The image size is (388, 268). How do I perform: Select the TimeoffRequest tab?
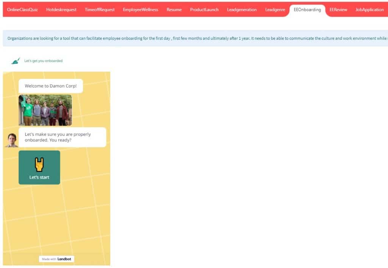(100, 10)
